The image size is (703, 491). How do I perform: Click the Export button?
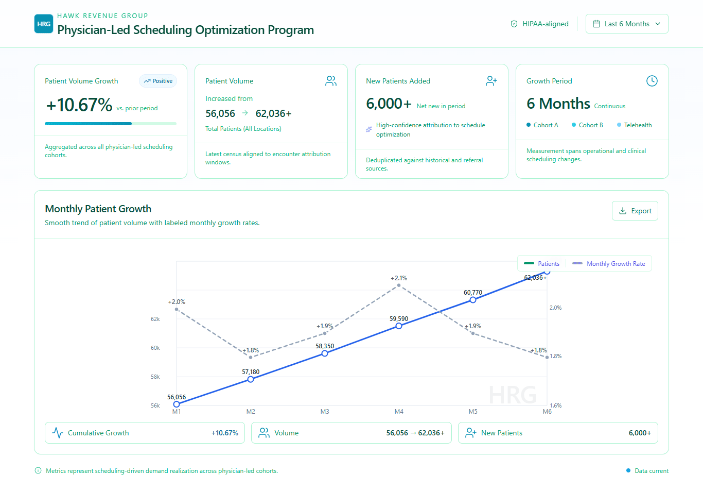click(x=635, y=211)
